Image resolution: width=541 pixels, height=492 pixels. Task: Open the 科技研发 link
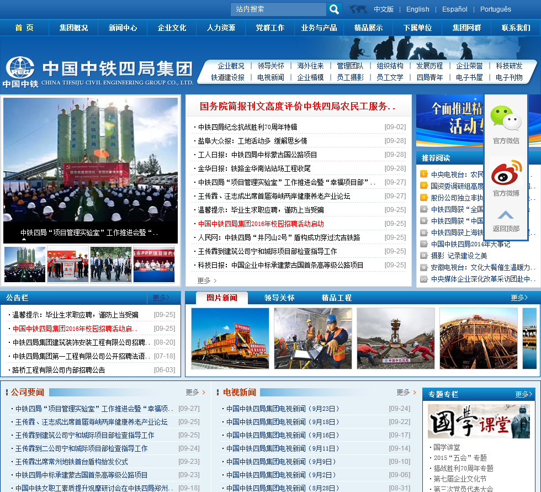click(509, 66)
